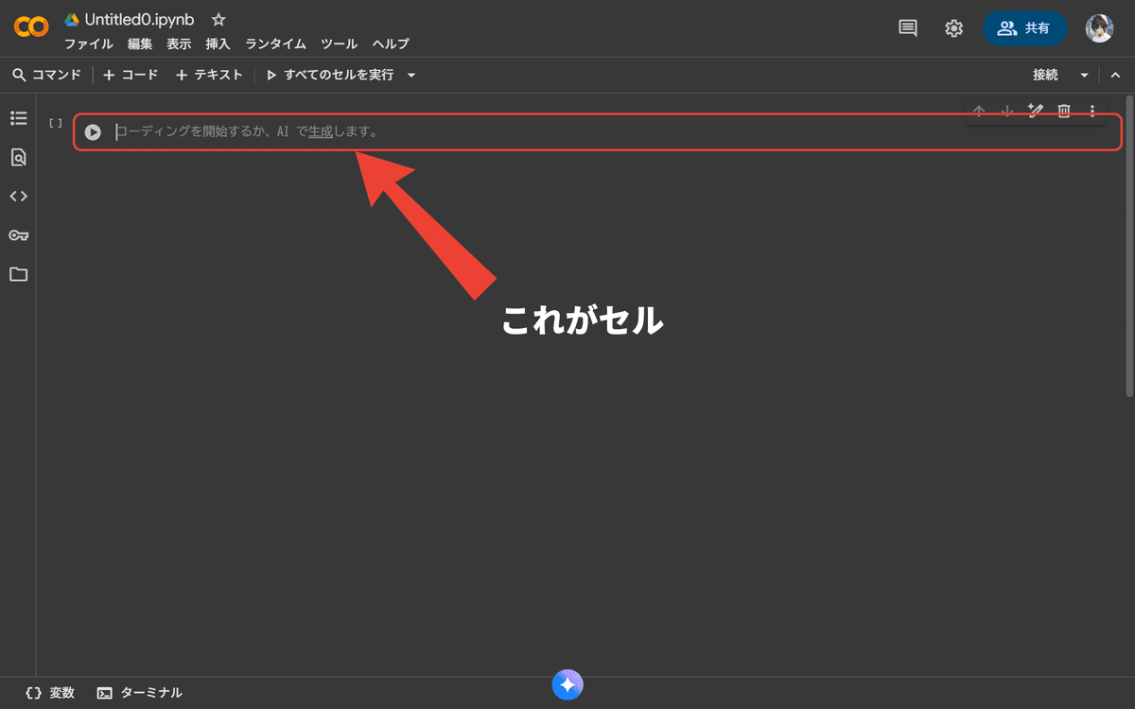Open the find and replace panel
Screen dimensions: 1135x709
pyautogui.click(x=18, y=157)
